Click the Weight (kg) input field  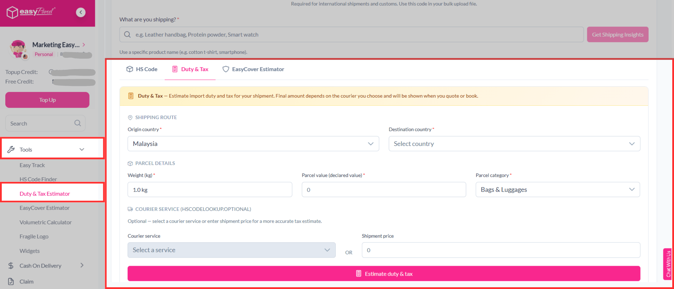coord(210,190)
